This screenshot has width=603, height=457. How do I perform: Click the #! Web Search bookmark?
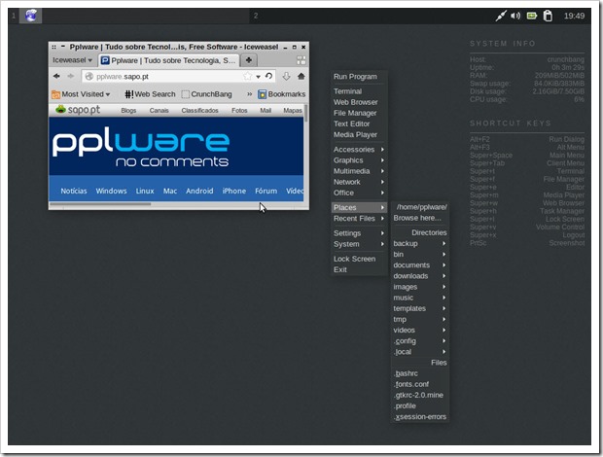(150, 94)
